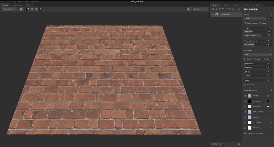This screenshot has height=147, width=274.
Task: Click the Metalness black dot indicator
Action: tap(268, 101)
